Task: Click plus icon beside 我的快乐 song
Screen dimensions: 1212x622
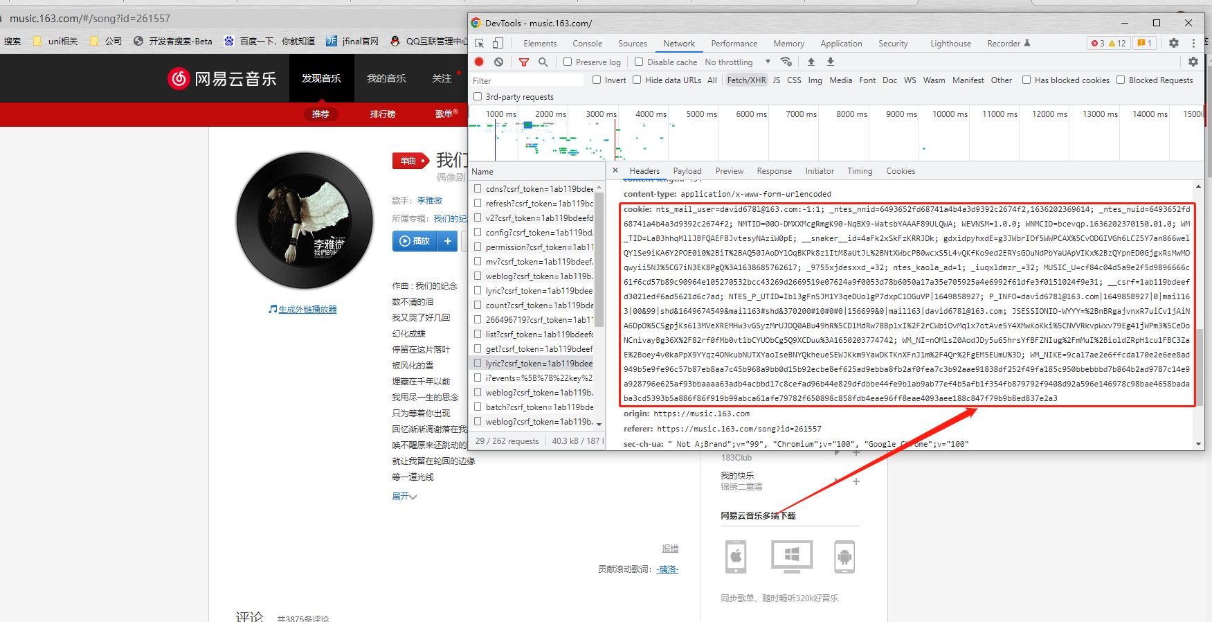Action: [856, 481]
